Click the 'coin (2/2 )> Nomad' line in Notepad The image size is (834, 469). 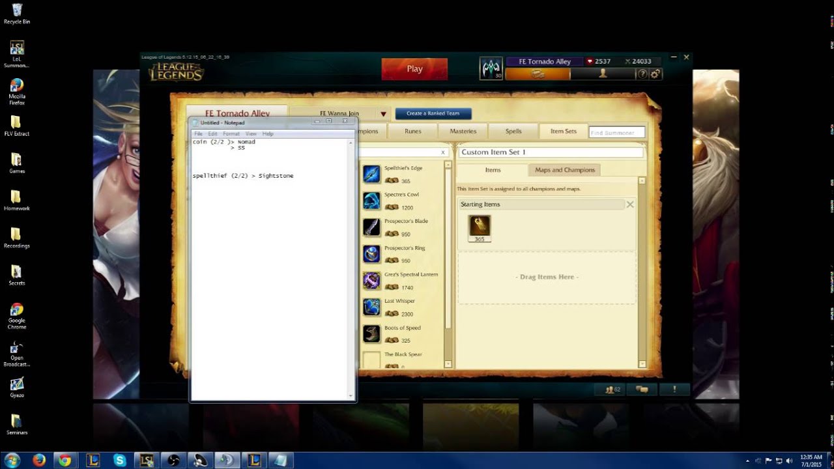tap(224, 142)
